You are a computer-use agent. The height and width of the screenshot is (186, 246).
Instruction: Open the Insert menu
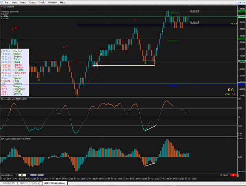tap(22, 2)
